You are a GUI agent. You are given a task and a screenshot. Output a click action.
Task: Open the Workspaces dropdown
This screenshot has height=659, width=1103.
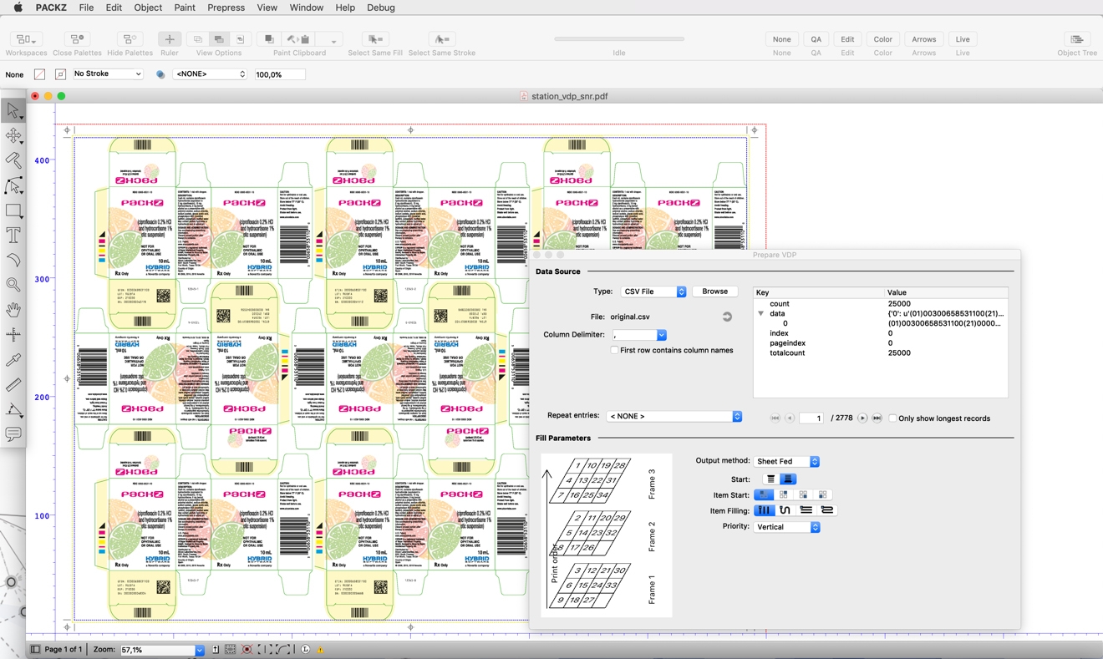point(25,39)
